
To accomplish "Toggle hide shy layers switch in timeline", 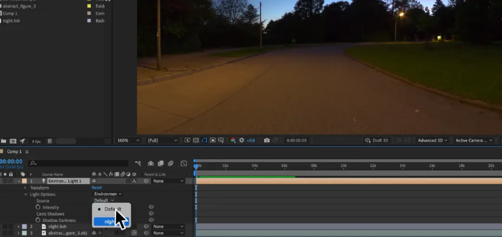I will pos(151,163).
